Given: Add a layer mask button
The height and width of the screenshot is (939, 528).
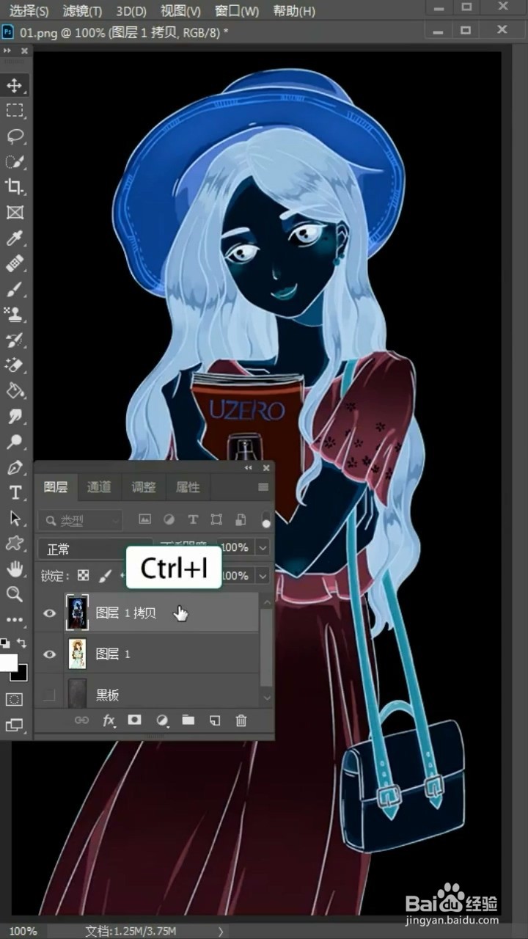Looking at the screenshot, I should tap(134, 720).
